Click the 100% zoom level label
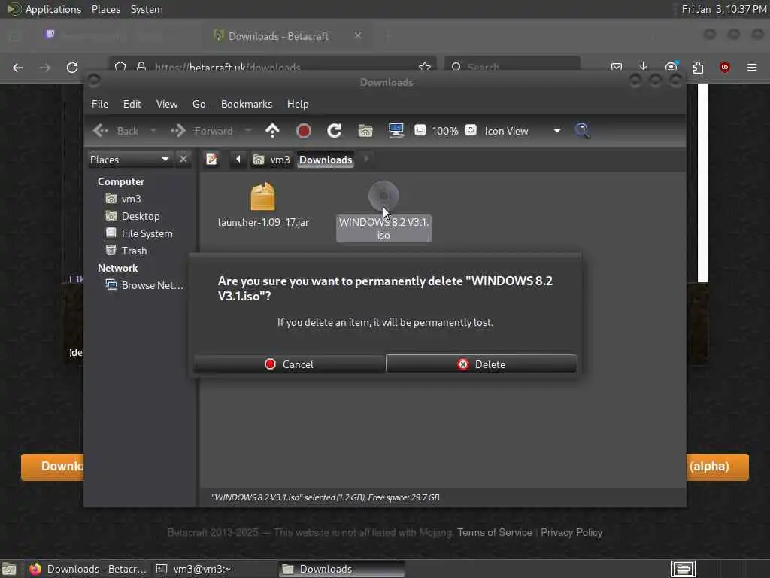The image size is (770, 578). click(445, 131)
